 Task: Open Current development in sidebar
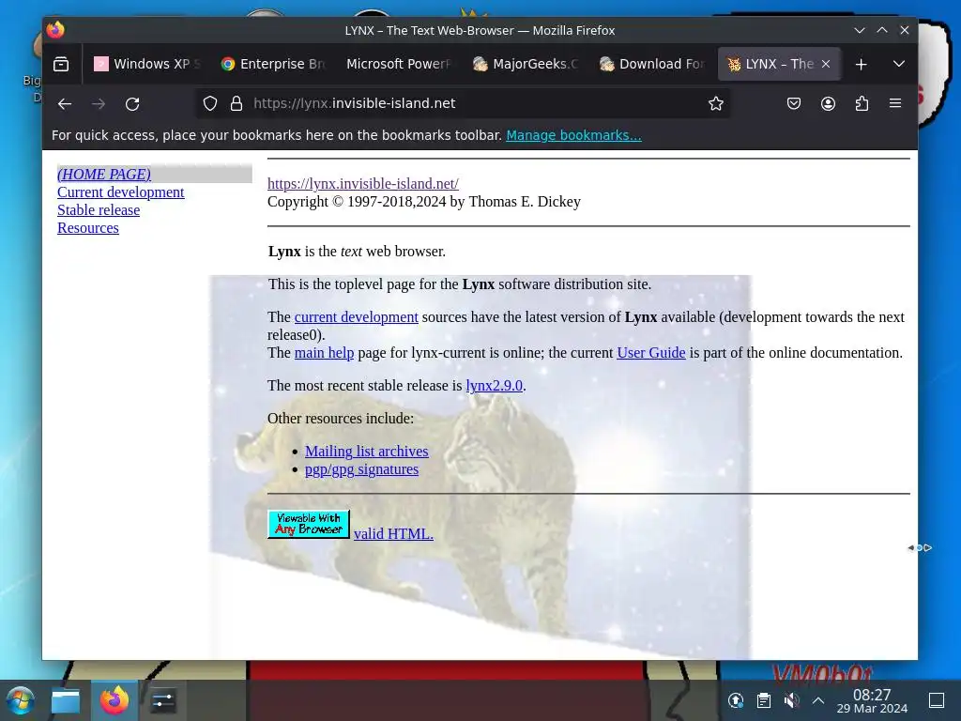point(121,192)
